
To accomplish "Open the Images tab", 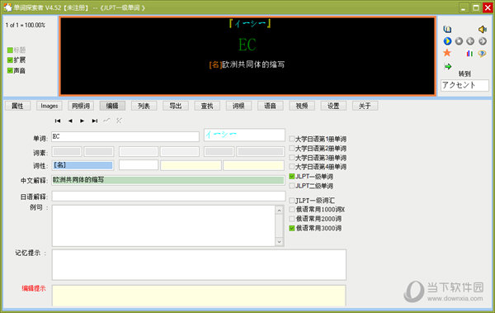I will point(49,106).
